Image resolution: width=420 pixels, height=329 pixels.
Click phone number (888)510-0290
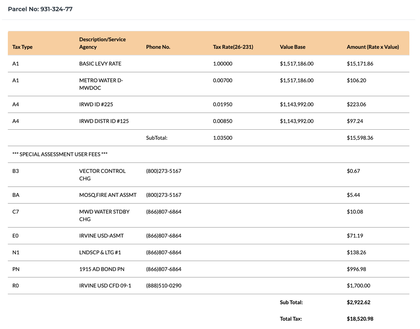click(164, 286)
